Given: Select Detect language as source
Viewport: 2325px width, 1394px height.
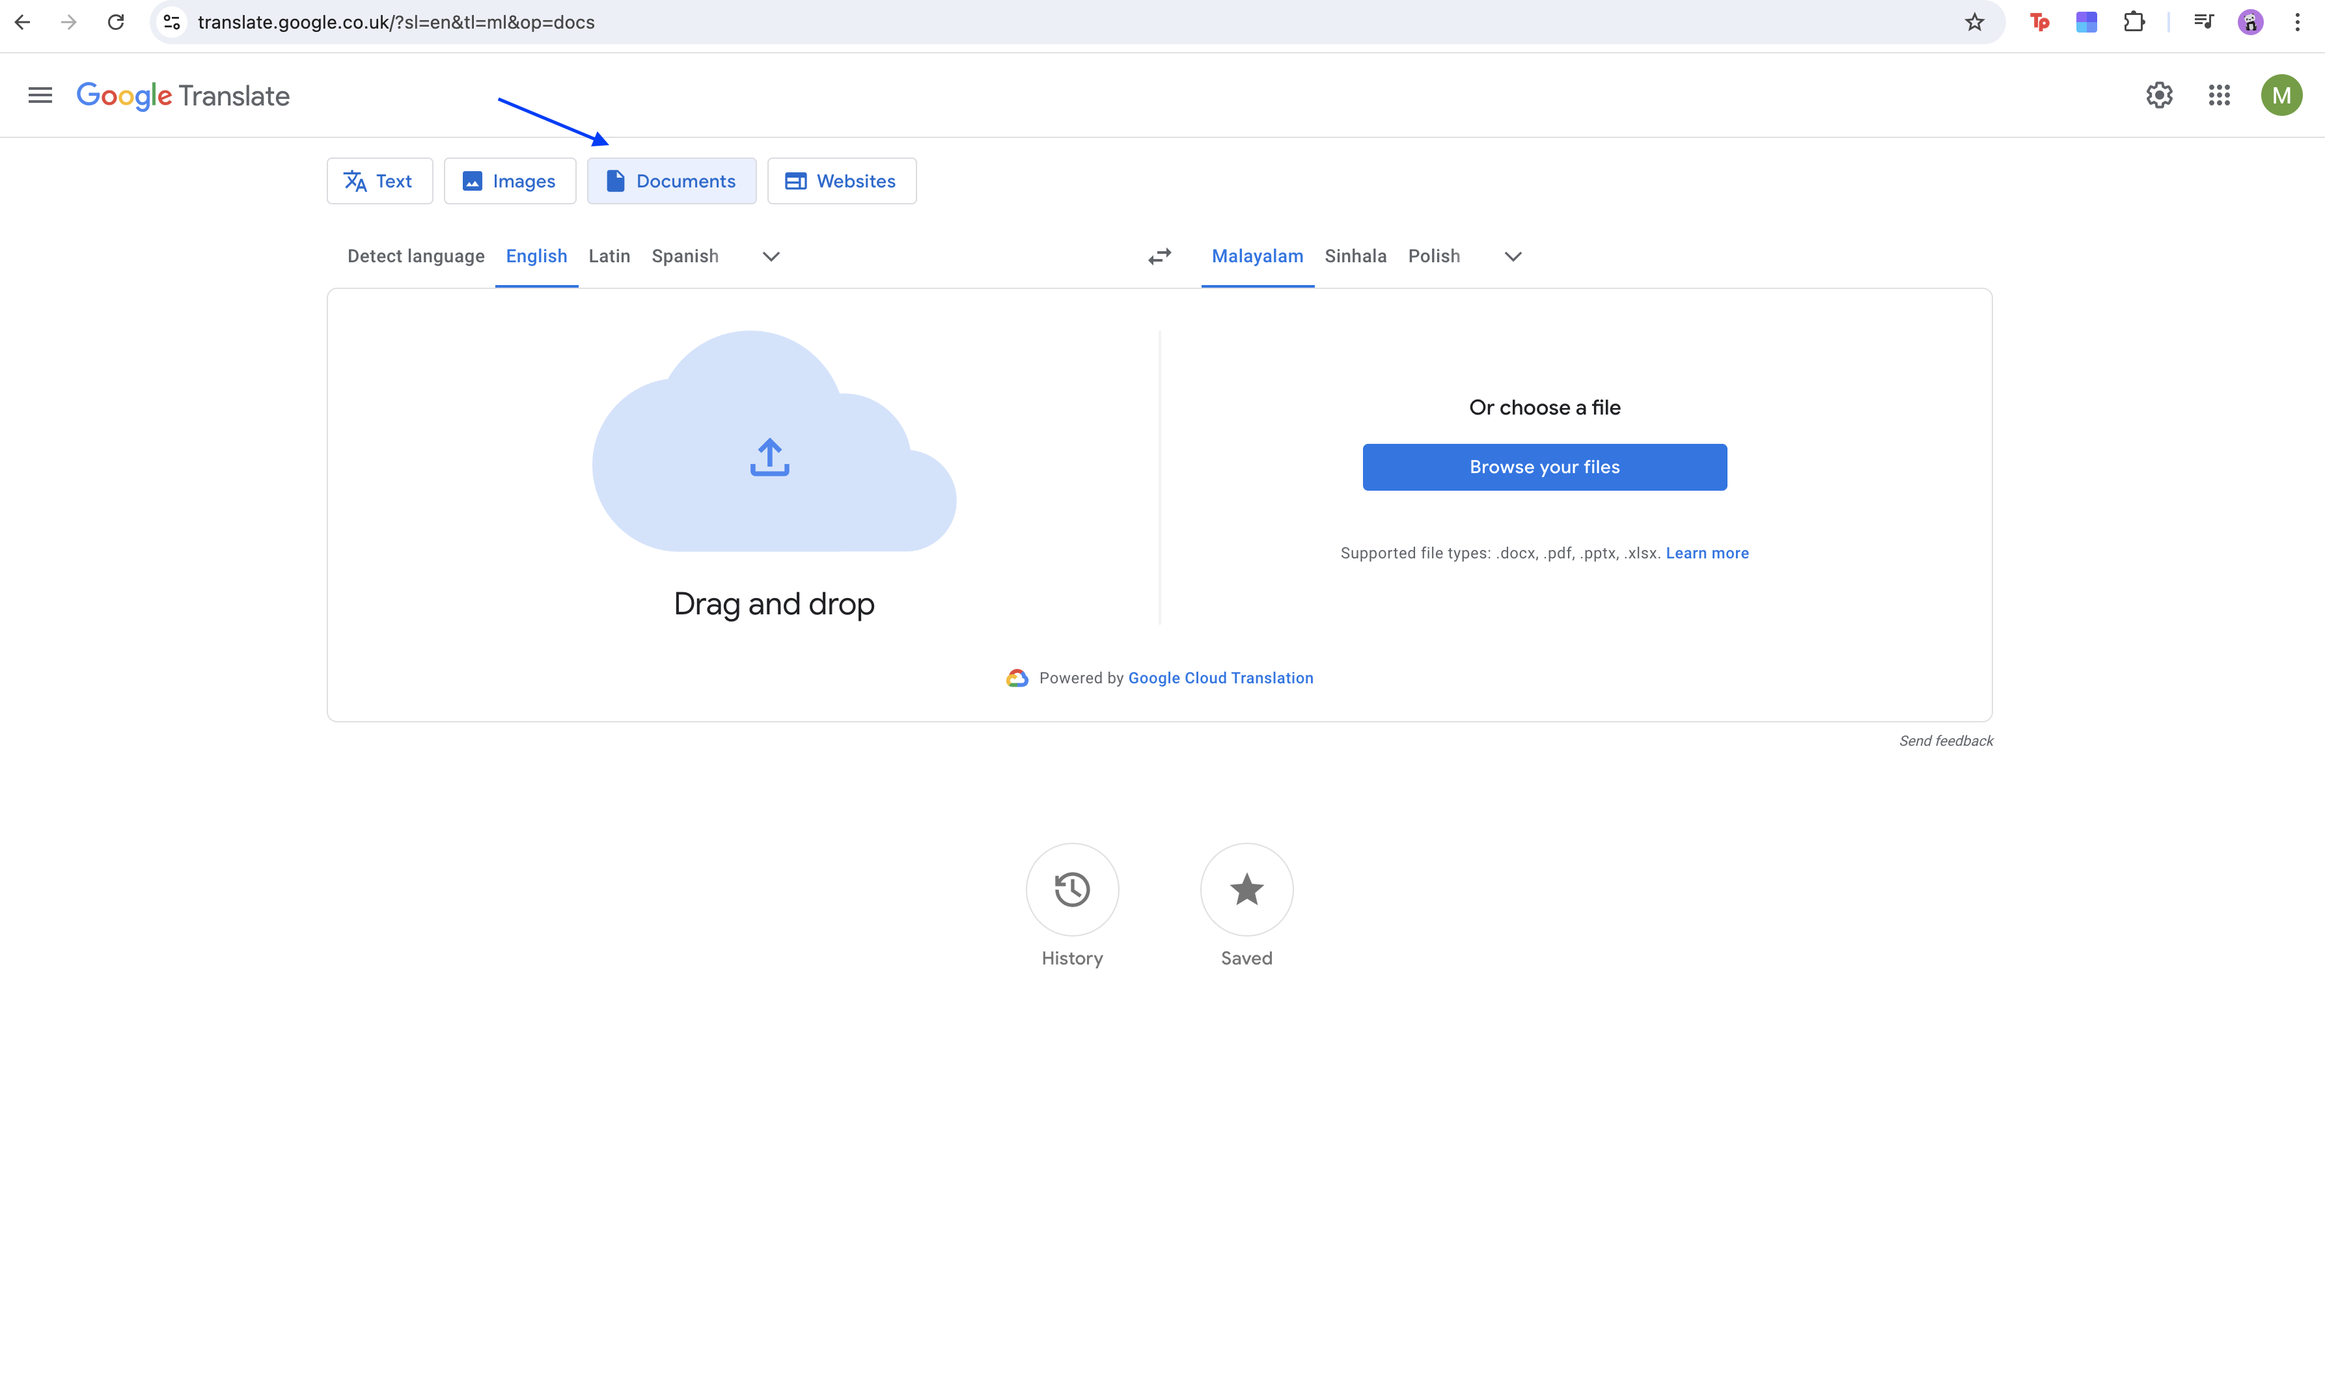Looking at the screenshot, I should tap(416, 256).
